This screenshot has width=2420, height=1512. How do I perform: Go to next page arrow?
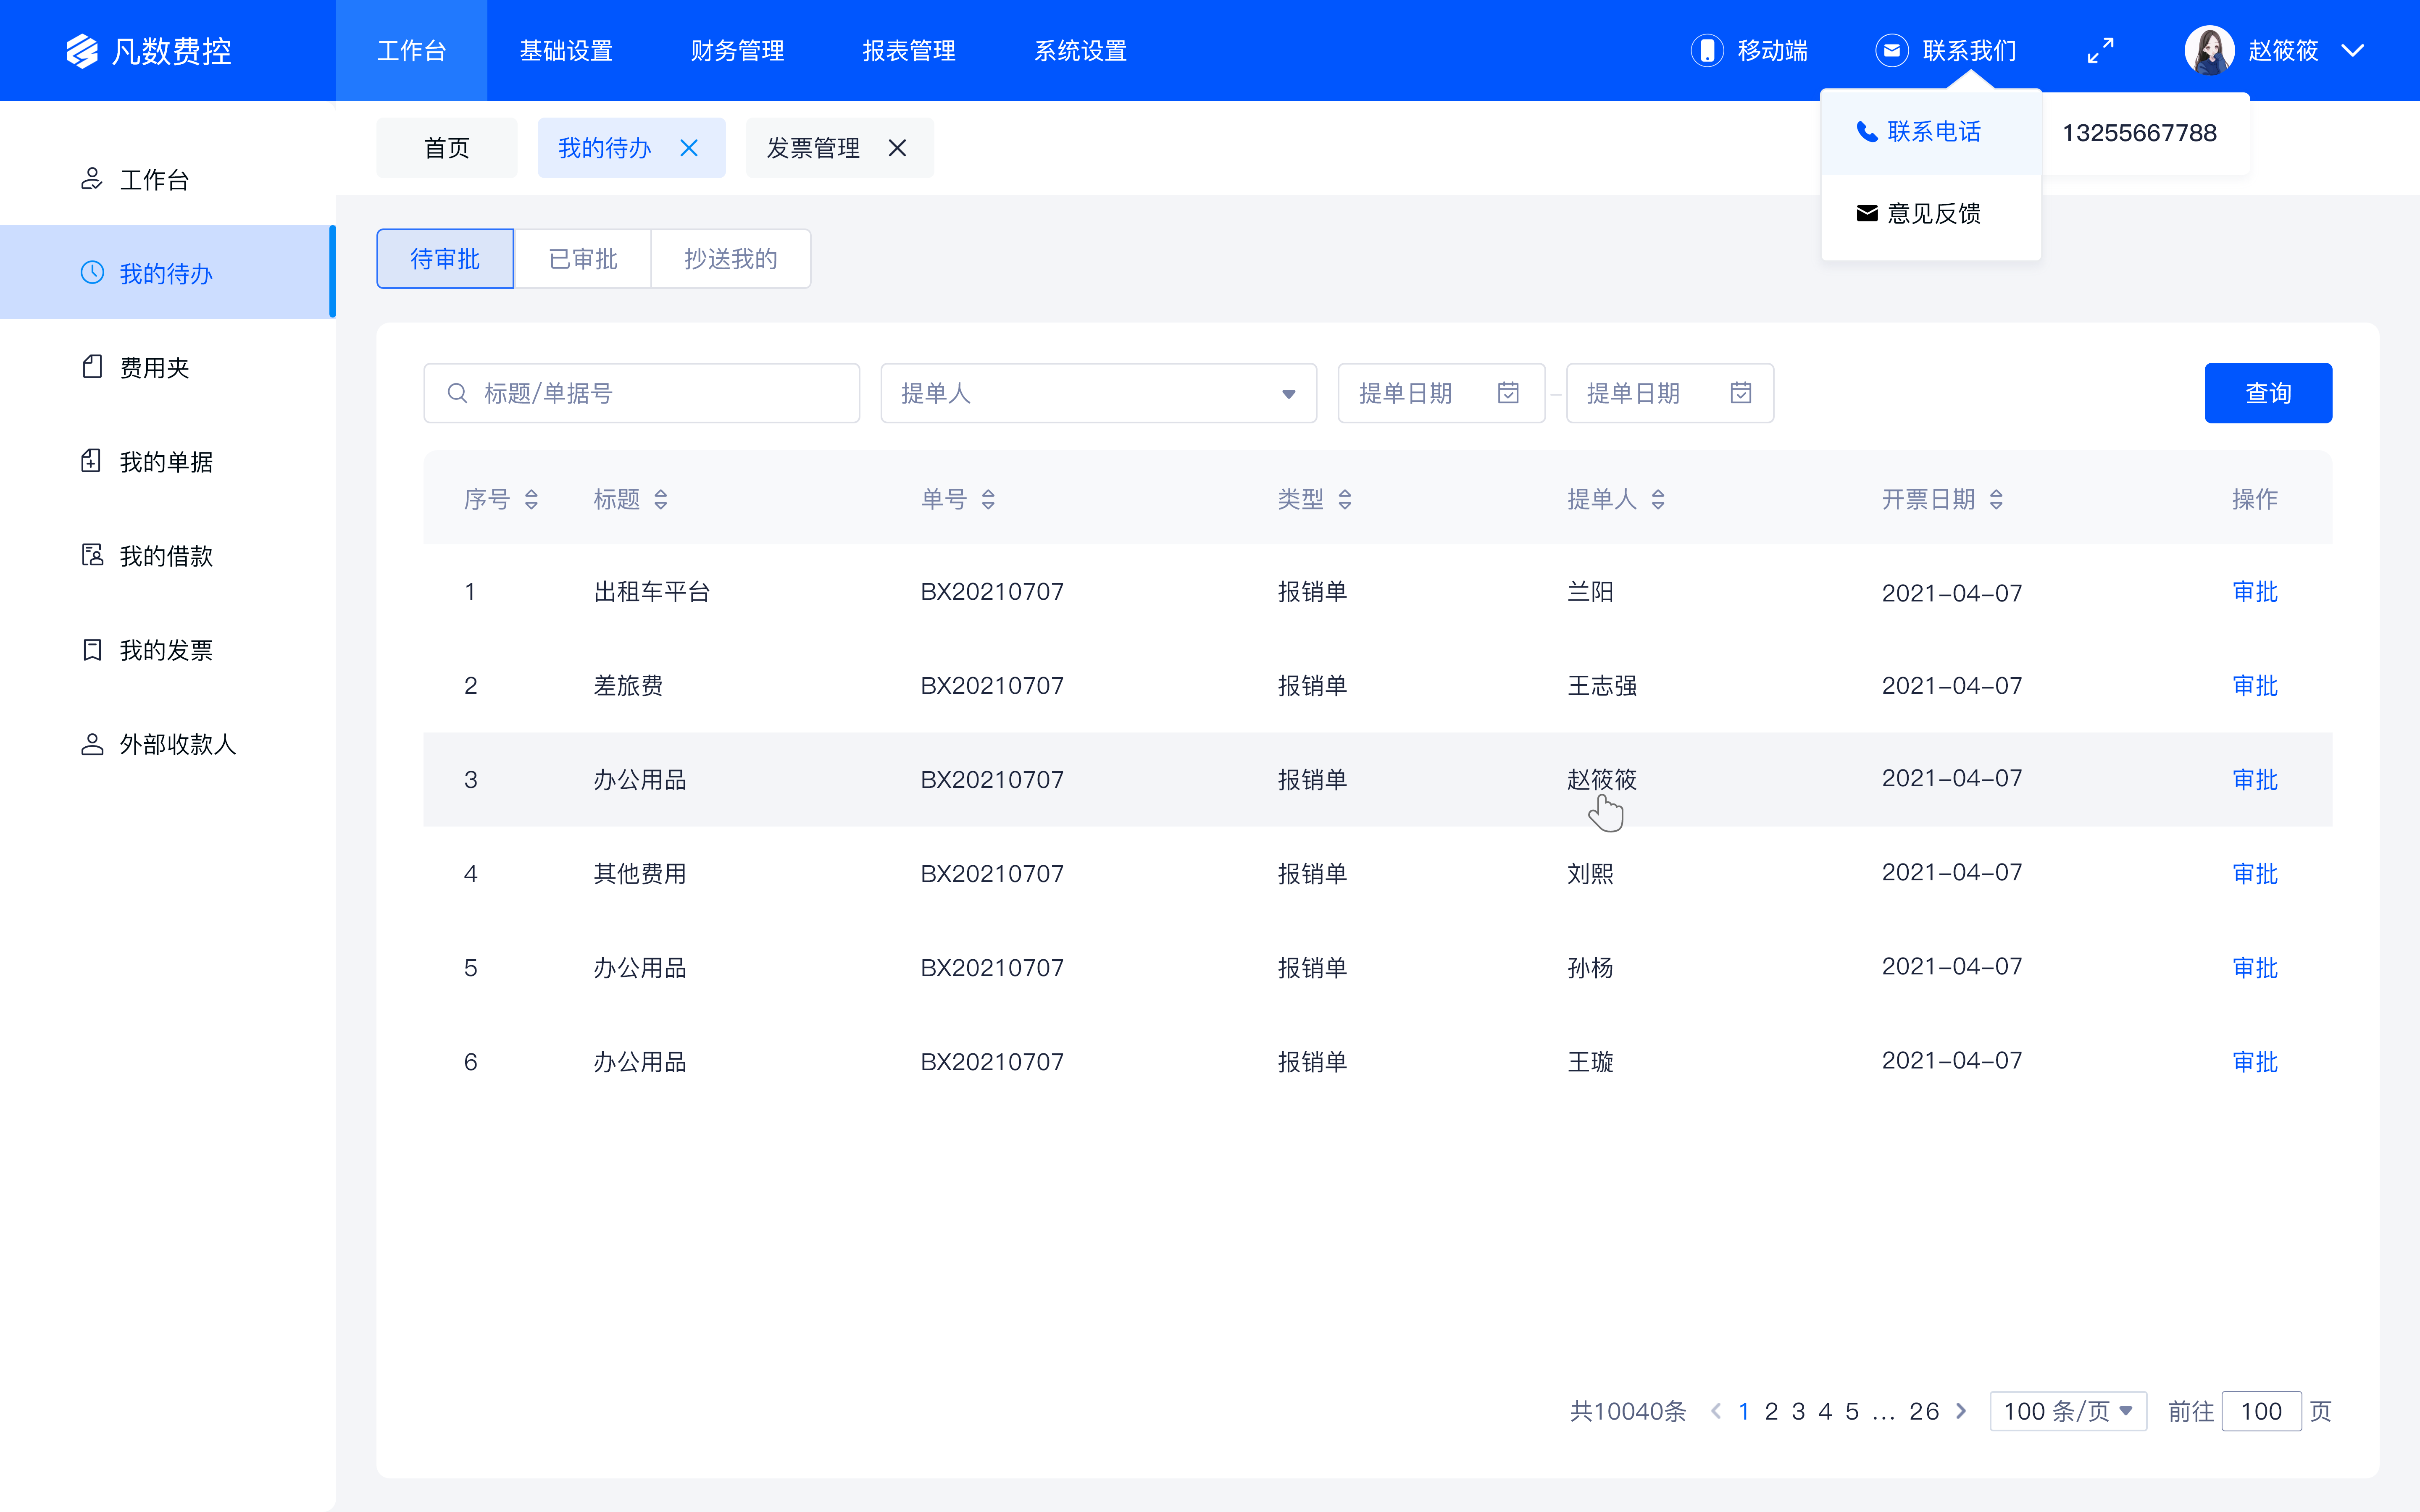click(1961, 1411)
